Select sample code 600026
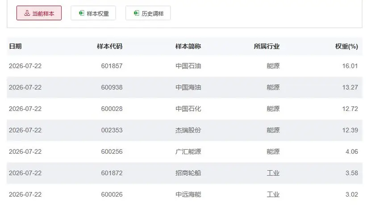This screenshot has height=205, width=366. 112,194
